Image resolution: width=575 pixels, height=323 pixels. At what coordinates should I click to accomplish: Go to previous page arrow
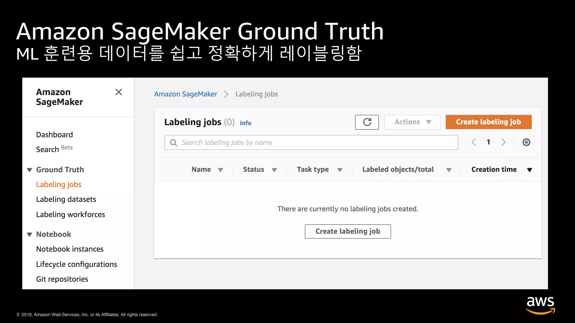point(474,142)
